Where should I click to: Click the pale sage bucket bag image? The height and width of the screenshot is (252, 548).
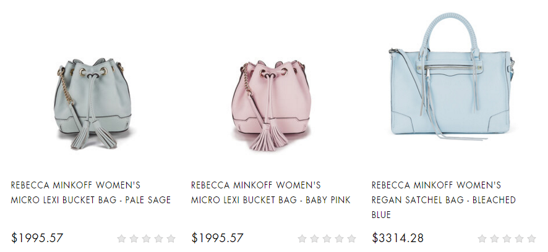click(92, 104)
